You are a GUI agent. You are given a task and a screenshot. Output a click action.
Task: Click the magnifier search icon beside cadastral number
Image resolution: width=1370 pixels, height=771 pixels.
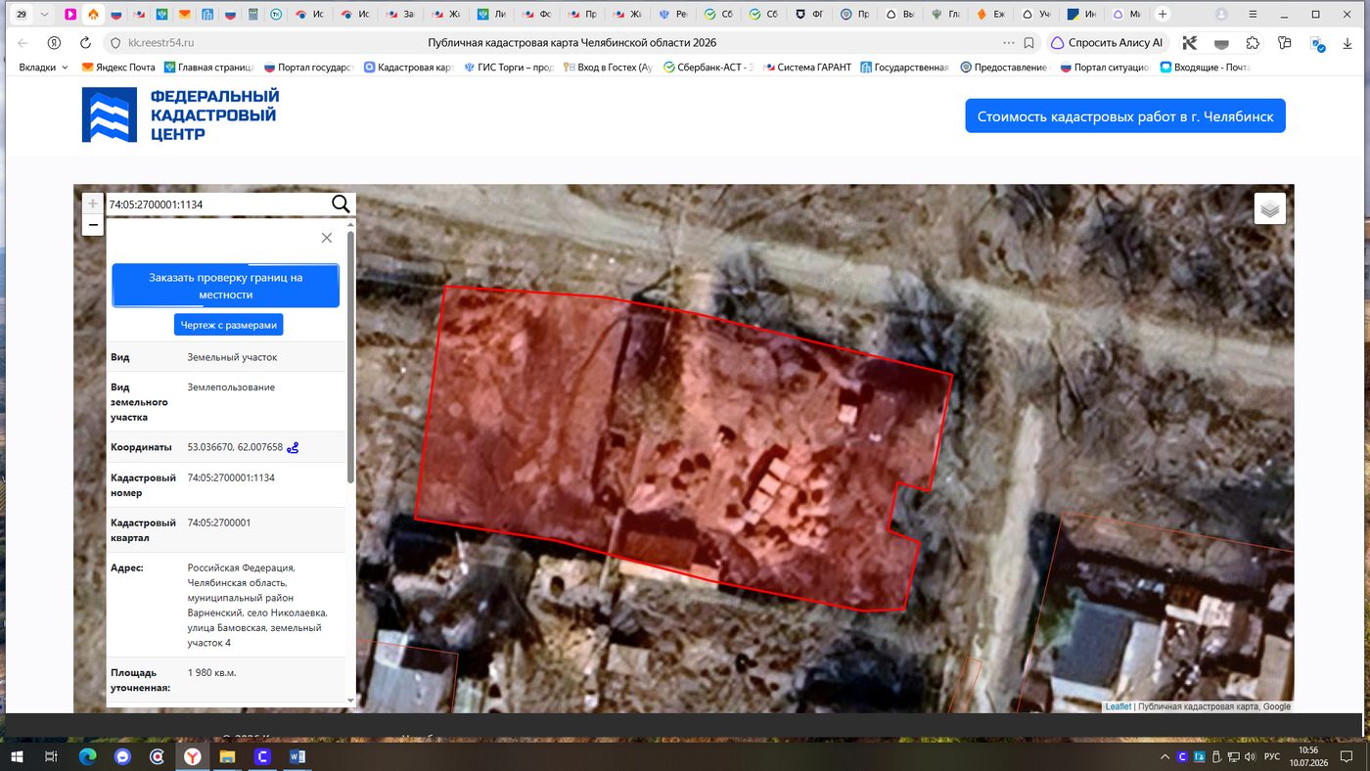(x=341, y=204)
